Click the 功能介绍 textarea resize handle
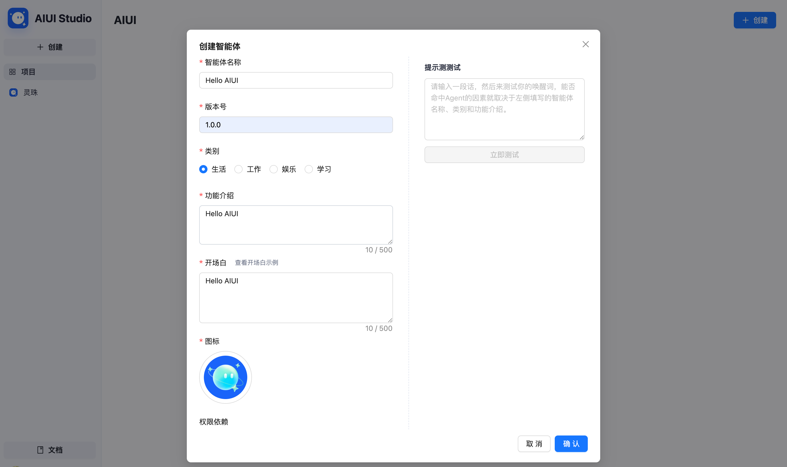 (x=390, y=242)
